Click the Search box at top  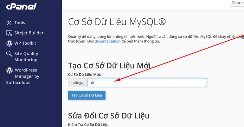click(237, 3)
